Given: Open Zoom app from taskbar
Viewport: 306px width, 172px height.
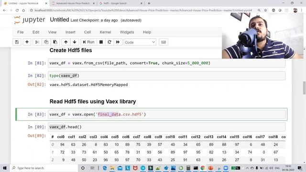Looking at the screenshot, I should coord(226,168).
